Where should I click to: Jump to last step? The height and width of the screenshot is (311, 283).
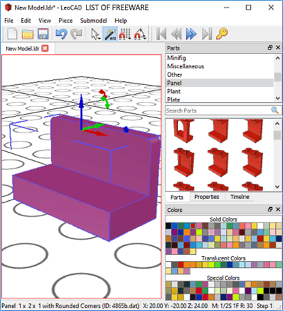pyautogui.click(x=207, y=33)
